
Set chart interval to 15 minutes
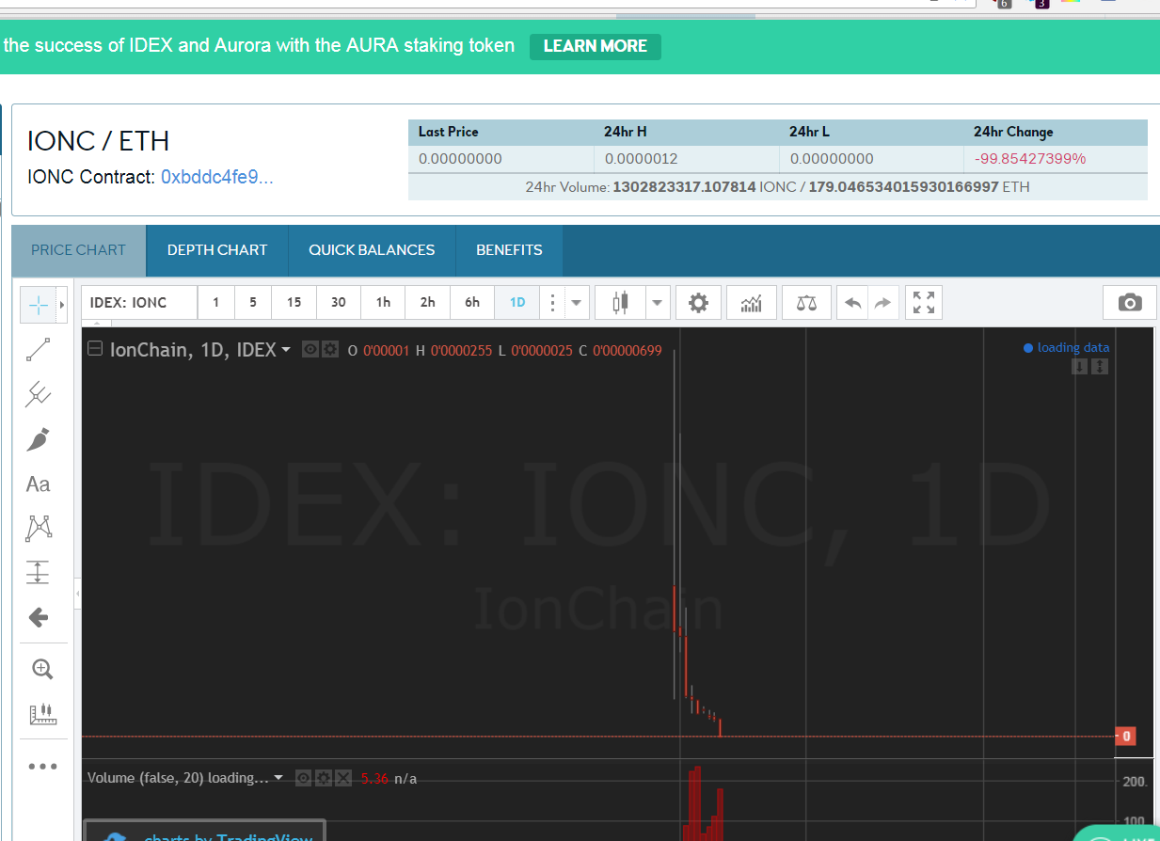[294, 303]
